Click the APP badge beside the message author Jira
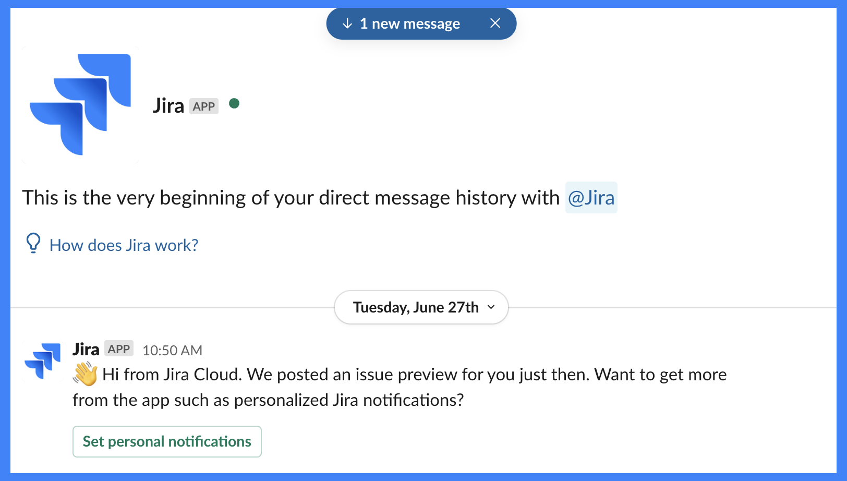847x481 pixels. [x=119, y=348]
